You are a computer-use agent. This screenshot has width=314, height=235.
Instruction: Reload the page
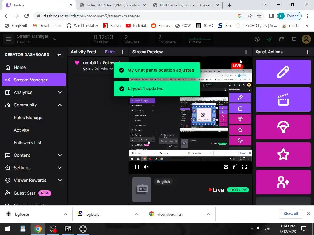(x=26, y=16)
